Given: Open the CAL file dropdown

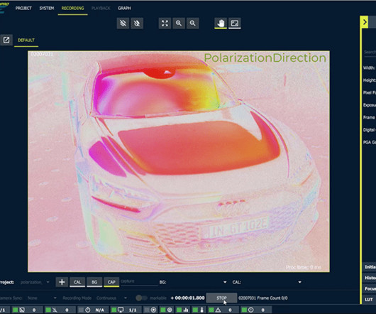Looking at the screenshot, I should 272,282.
